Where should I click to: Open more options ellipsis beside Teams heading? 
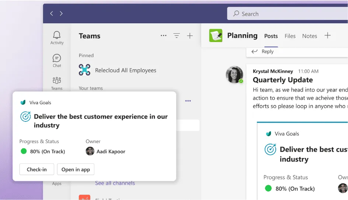[x=164, y=36]
